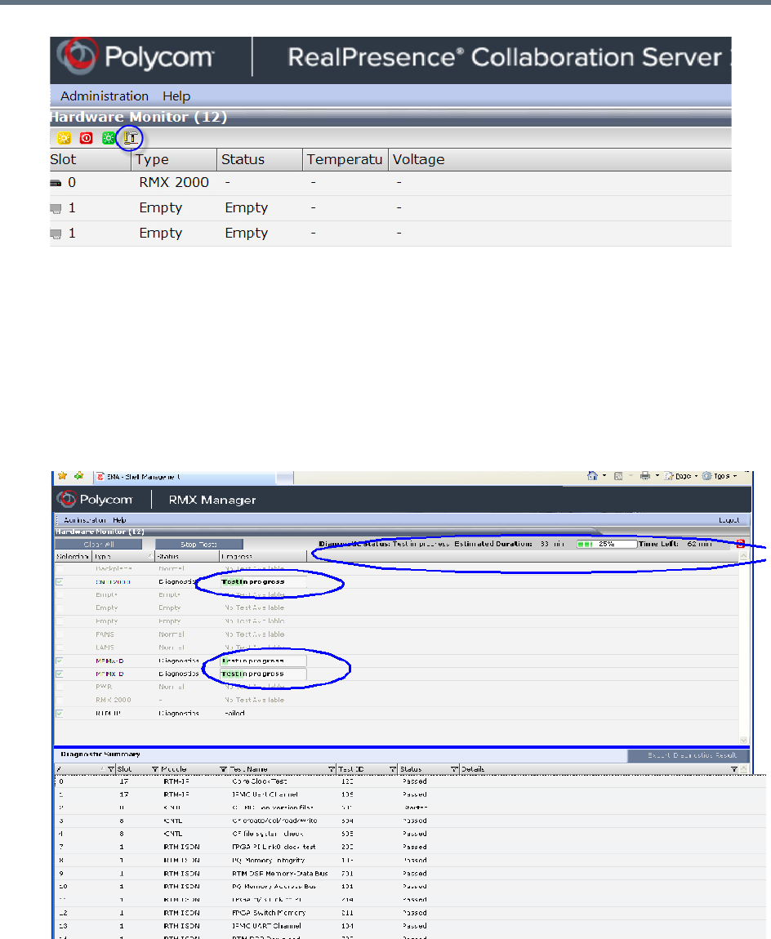Click filter icon on the Details column
Screen dimensions: 771x939
coord(734,769)
